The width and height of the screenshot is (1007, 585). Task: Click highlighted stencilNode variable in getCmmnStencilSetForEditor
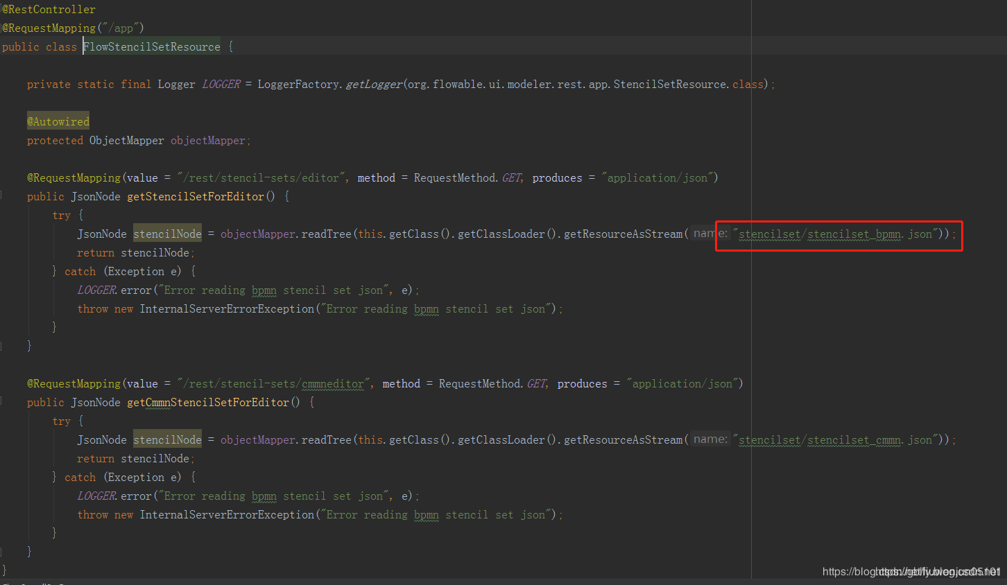(167, 439)
